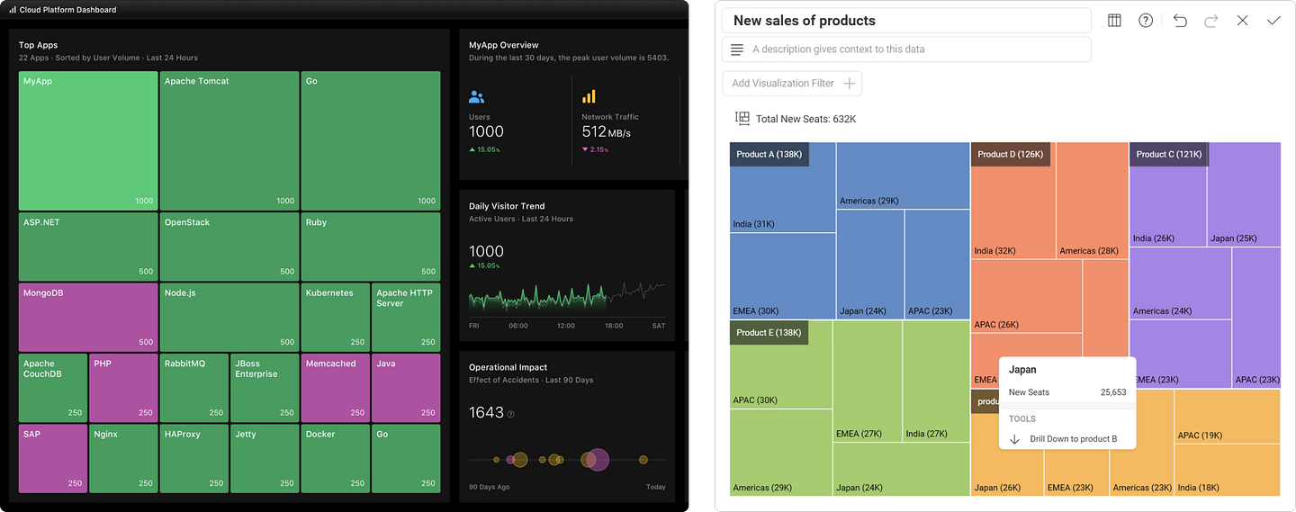Select the Docker tile

336,459
